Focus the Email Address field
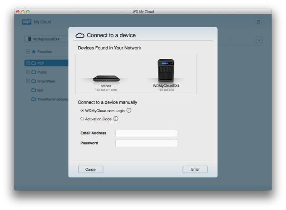Screen dimensions: 286x210 (x=147, y=133)
